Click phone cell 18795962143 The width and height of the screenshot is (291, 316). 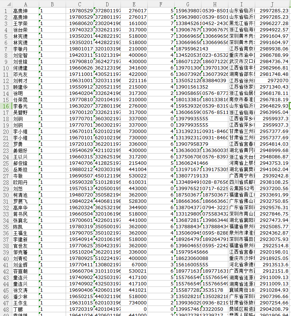pos(188,49)
